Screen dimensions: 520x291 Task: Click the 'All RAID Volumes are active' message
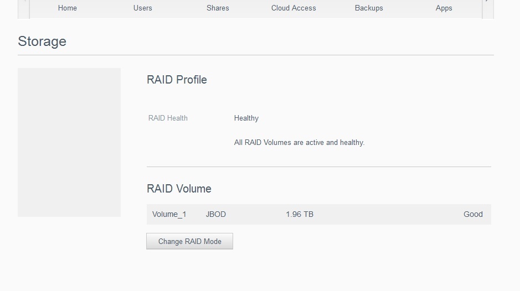point(299,142)
